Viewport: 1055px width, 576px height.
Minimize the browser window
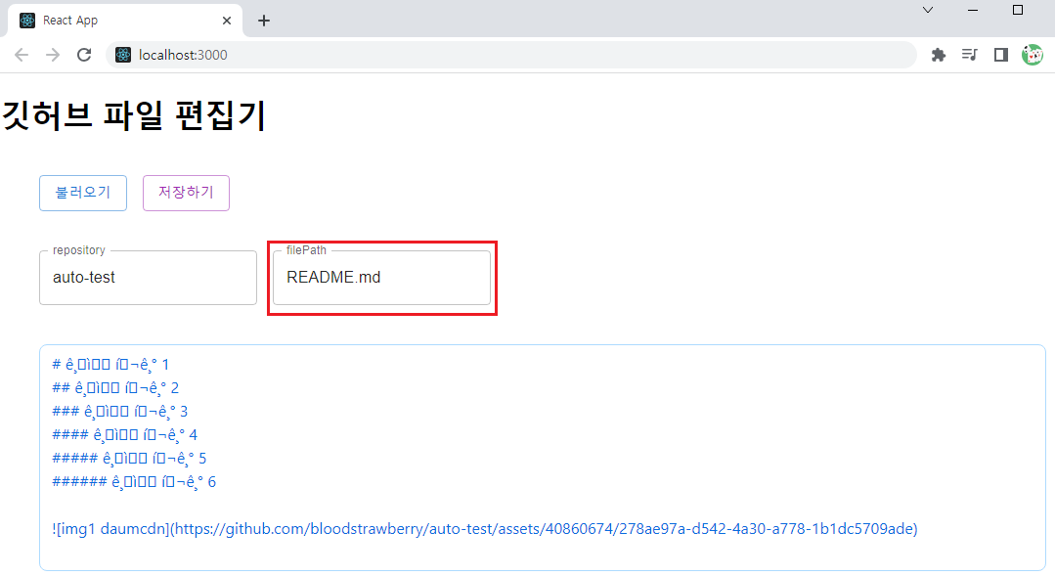[973, 10]
